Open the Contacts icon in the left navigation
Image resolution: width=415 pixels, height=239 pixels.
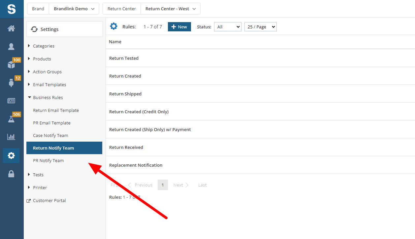(x=12, y=47)
